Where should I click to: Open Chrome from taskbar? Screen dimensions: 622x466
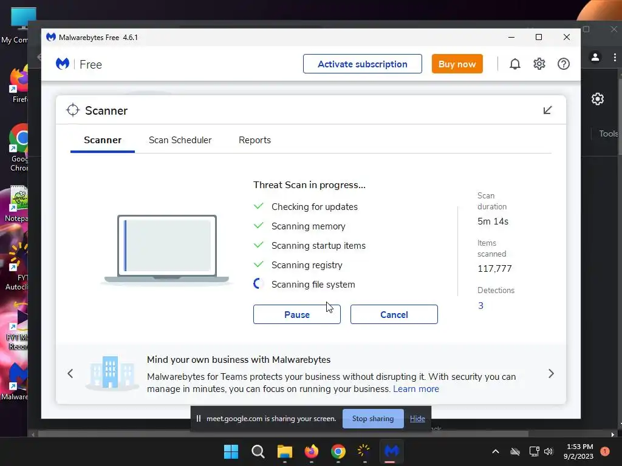pos(338,451)
